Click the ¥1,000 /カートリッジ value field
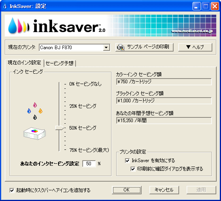The image size is (221, 201). point(164,101)
